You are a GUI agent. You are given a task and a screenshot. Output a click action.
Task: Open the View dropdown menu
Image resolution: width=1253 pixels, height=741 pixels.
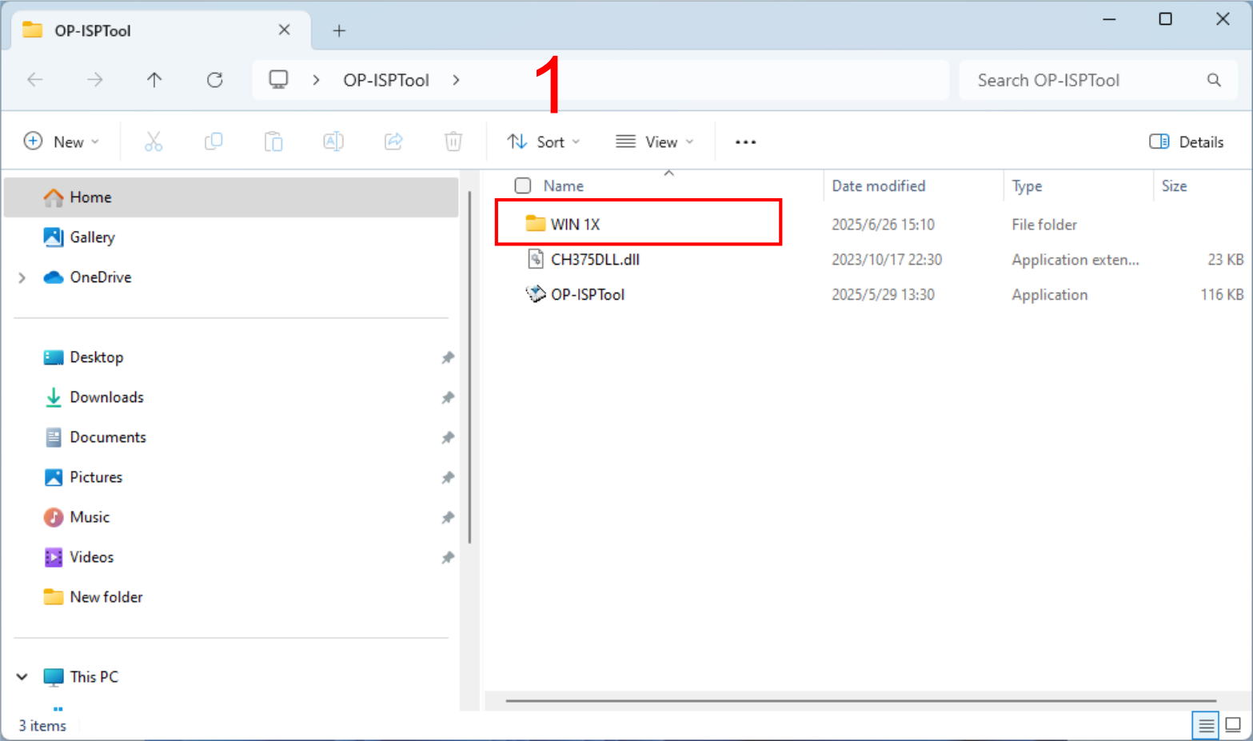pyautogui.click(x=655, y=141)
